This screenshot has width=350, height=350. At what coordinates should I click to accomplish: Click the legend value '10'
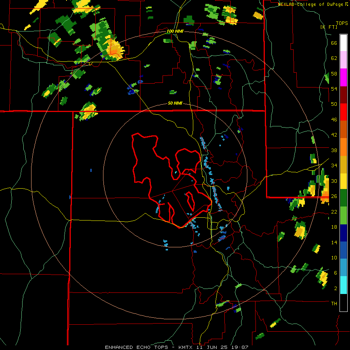click(334, 257)
